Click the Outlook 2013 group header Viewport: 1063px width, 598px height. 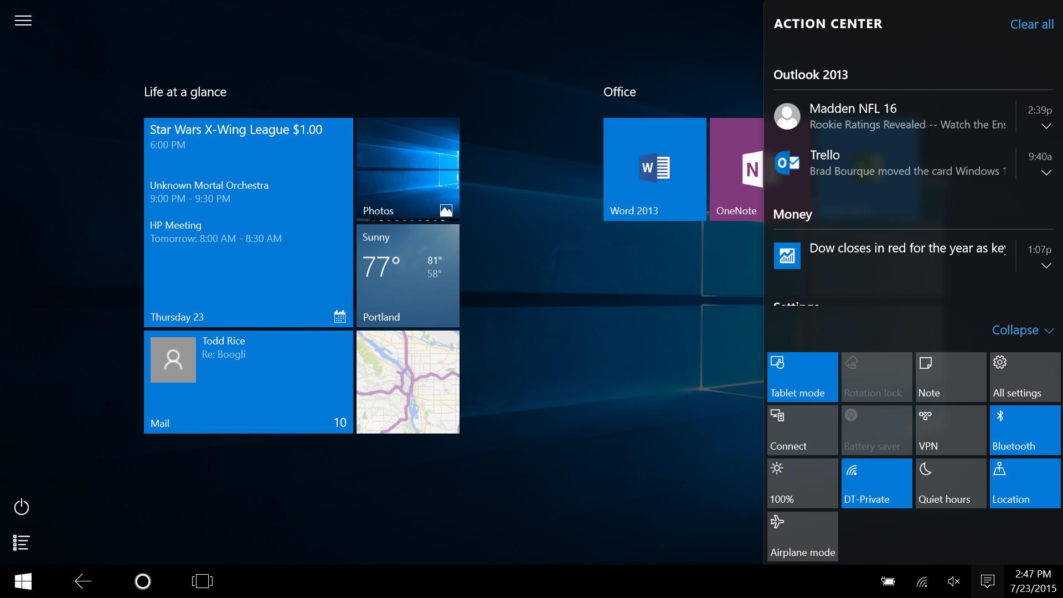811,75
